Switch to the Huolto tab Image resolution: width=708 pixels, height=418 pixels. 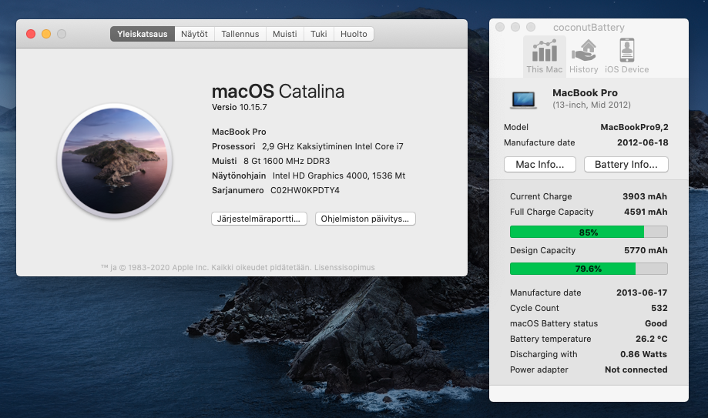coord(354,34)
